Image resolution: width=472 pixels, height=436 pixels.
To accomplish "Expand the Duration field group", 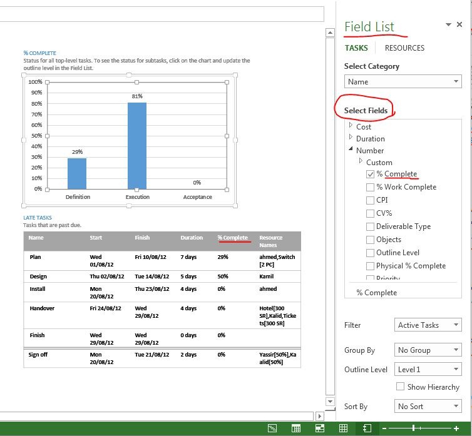I will click(351, 137).
